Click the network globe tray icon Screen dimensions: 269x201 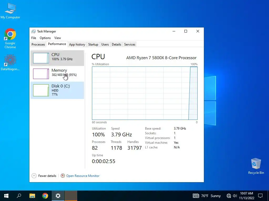(229, 196)
